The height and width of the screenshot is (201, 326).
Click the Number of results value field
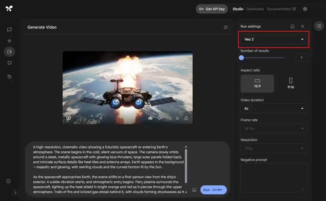[301, 58]
